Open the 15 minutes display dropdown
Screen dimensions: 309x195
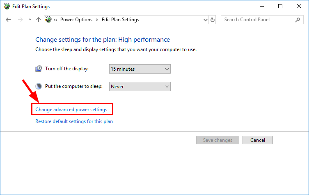(140, 69)
